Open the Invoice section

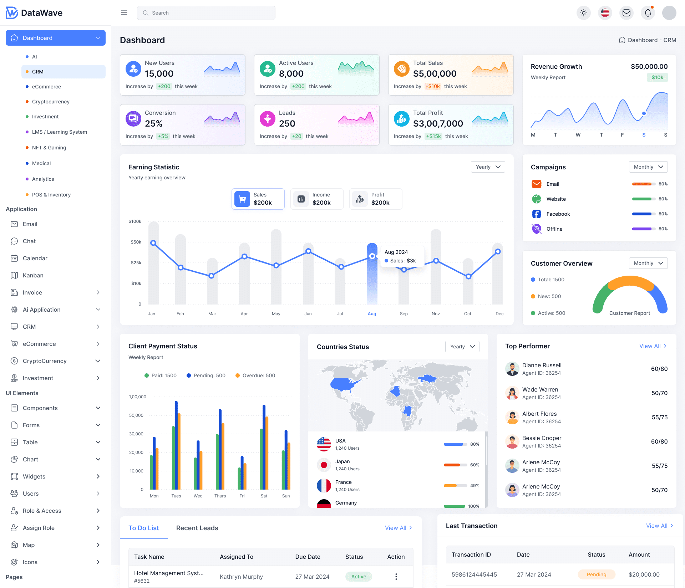click(x=32, y=292)
